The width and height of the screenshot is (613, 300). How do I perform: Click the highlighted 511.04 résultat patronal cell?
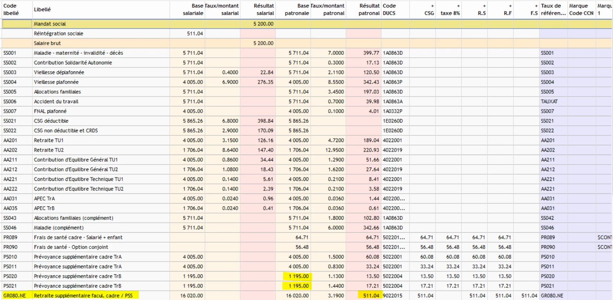click(x=371, y=296)
